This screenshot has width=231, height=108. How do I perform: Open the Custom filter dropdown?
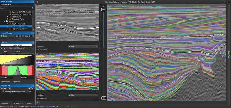coord(17,5)
